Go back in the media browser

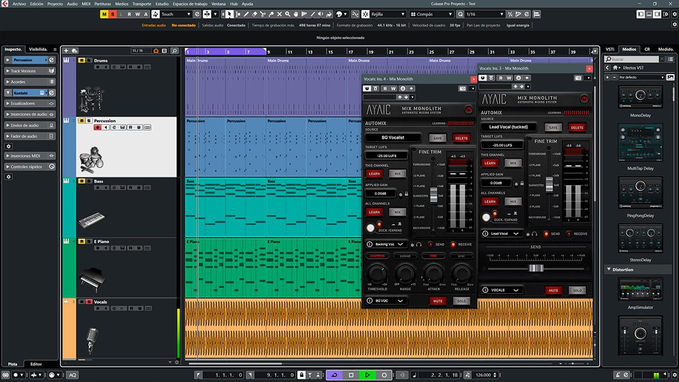coord(607,68)
